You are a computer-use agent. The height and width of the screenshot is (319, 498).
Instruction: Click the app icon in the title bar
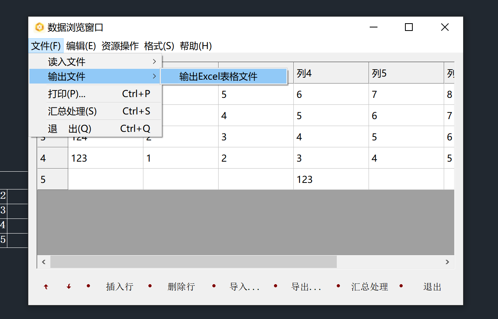click(39, 27)
